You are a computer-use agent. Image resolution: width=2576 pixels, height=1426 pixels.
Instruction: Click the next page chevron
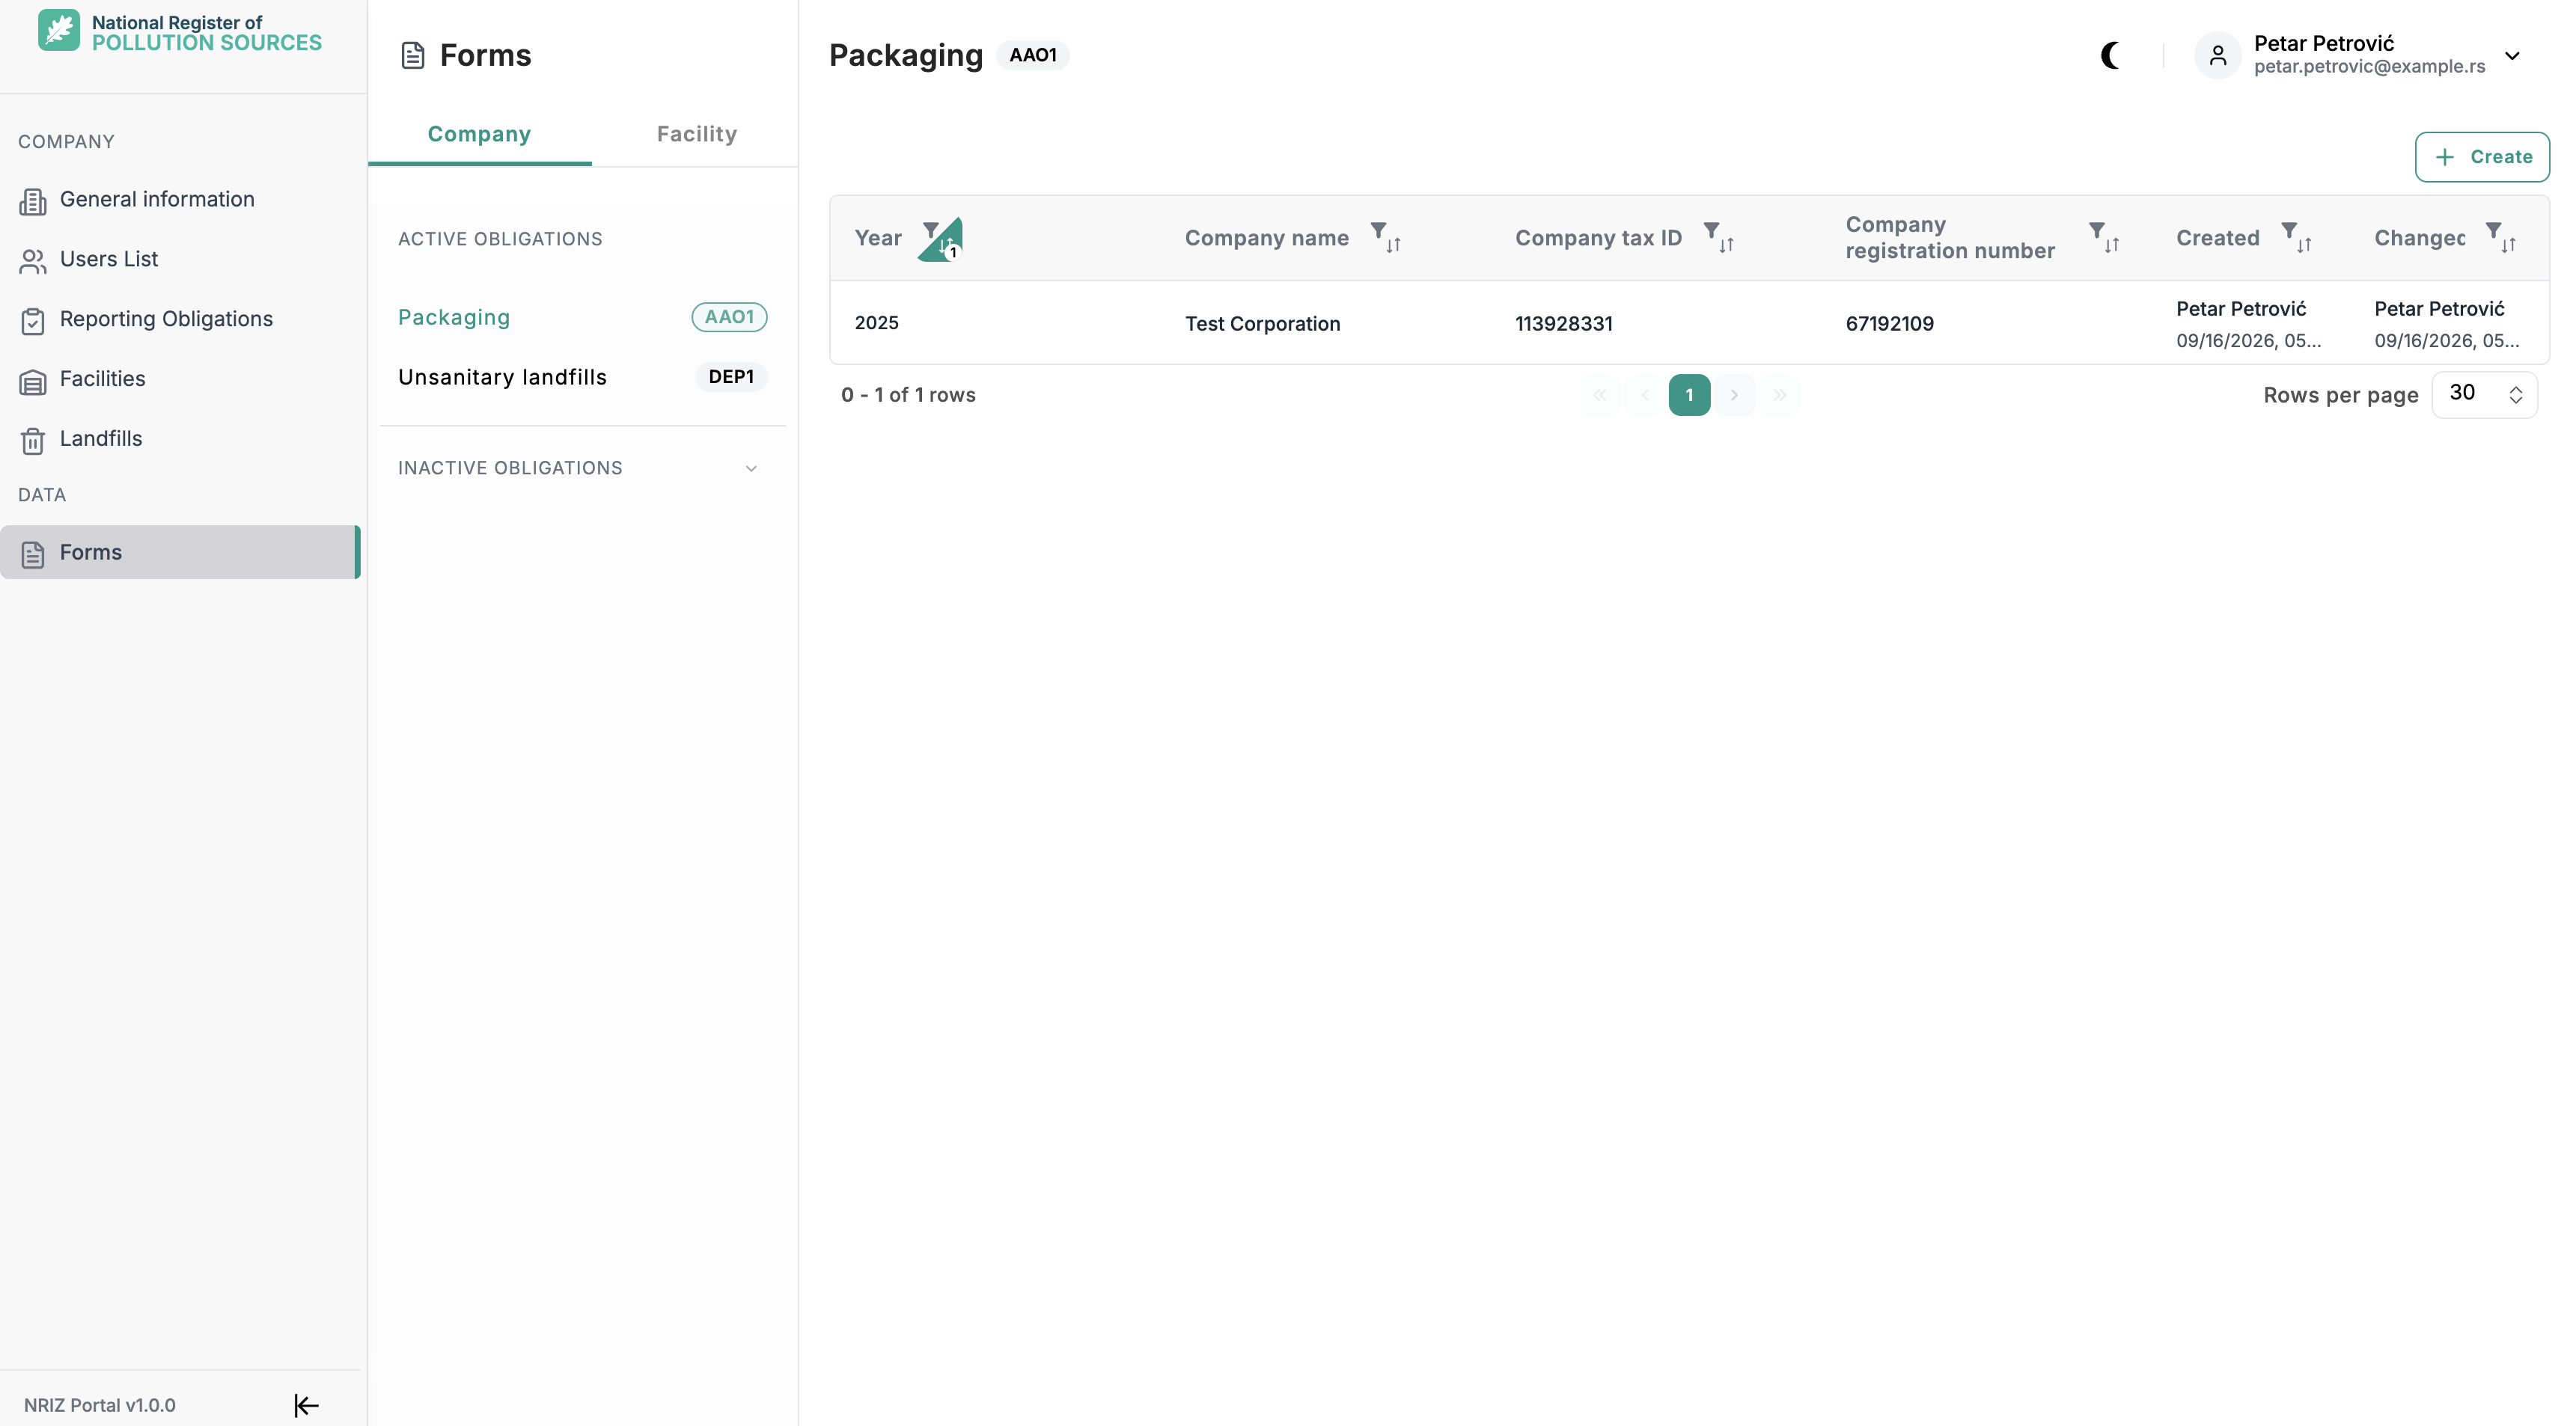point(1735,395)
